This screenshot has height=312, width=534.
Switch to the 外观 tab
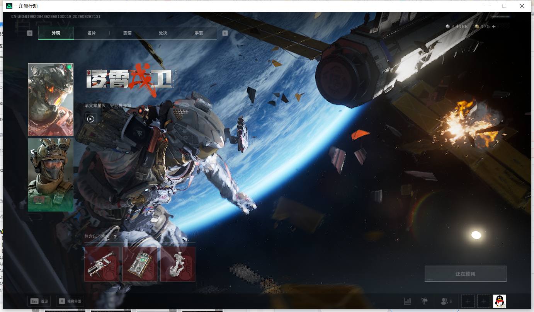point(56,33)
